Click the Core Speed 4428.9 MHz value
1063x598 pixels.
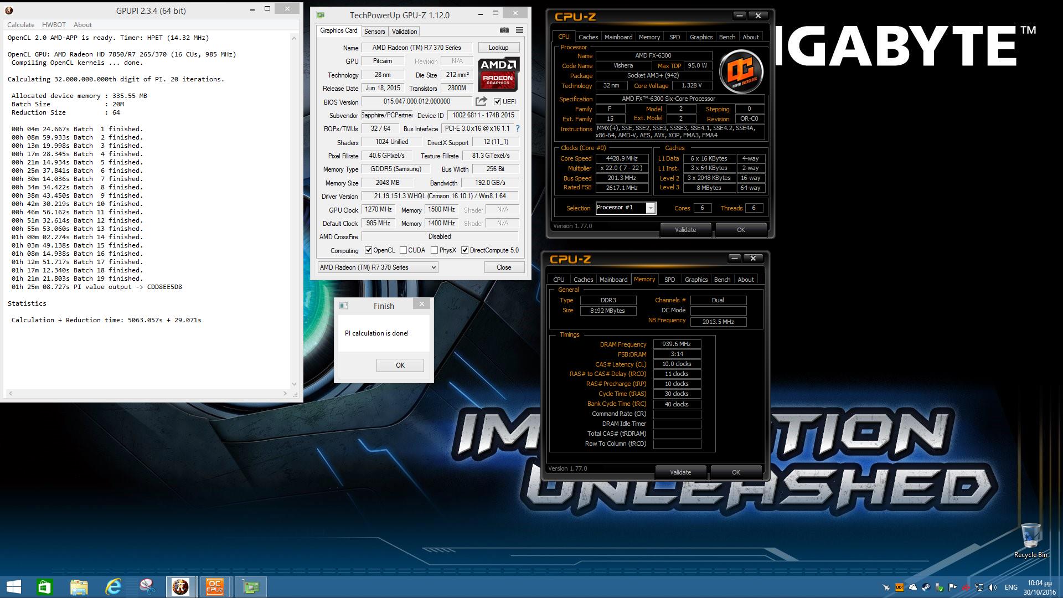click(x=621, y=158)
